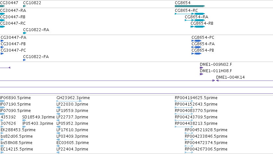273x154 pixels.
Task: Select the CG8654-PB protein label
Action: pos(203,50)
